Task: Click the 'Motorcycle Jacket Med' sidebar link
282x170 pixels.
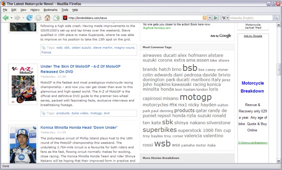Action: [x=253, y=26]
